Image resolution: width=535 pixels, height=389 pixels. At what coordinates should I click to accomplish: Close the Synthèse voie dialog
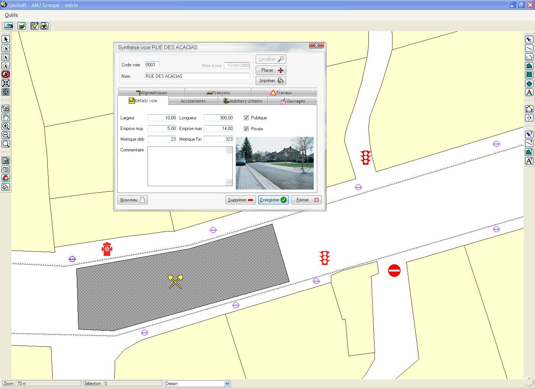point(316,45)
